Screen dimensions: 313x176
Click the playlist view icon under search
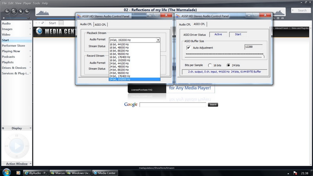pos(278,18)
